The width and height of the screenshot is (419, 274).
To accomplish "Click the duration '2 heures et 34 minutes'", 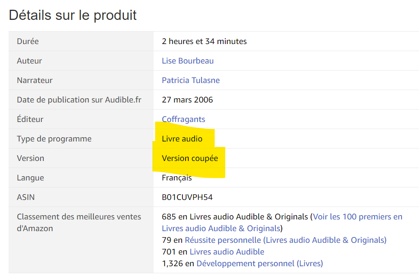I will pos(204,41).
